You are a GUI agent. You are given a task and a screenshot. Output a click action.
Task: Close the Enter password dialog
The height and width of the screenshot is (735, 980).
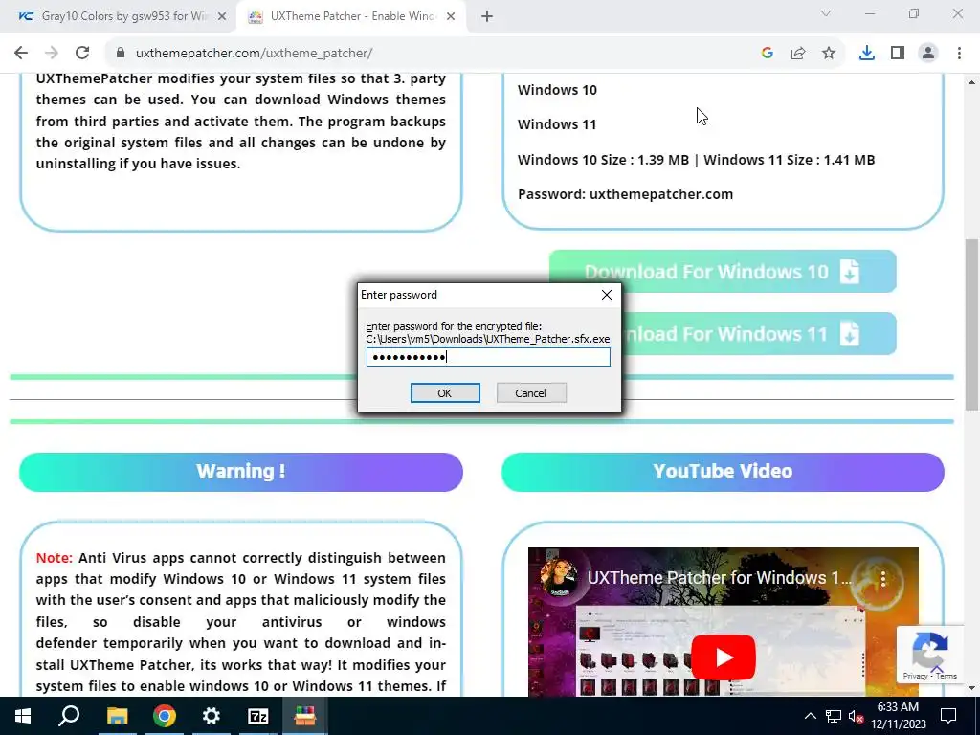point(606,295)
